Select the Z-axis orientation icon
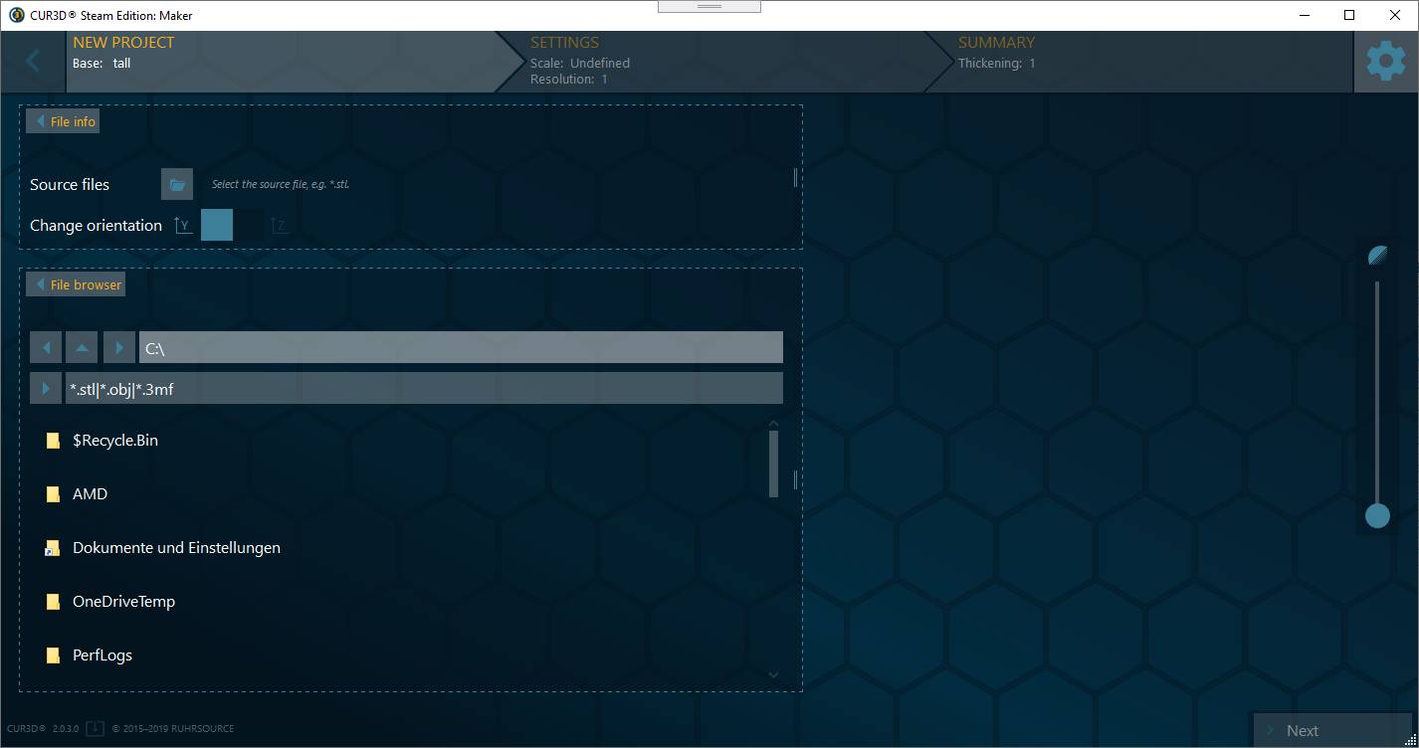The height and width of the screenshot is (748, 1419). tap(279, 225)
